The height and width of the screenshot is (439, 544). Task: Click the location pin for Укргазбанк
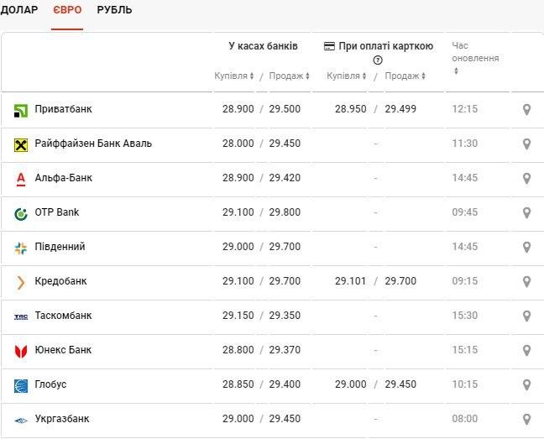526,419
